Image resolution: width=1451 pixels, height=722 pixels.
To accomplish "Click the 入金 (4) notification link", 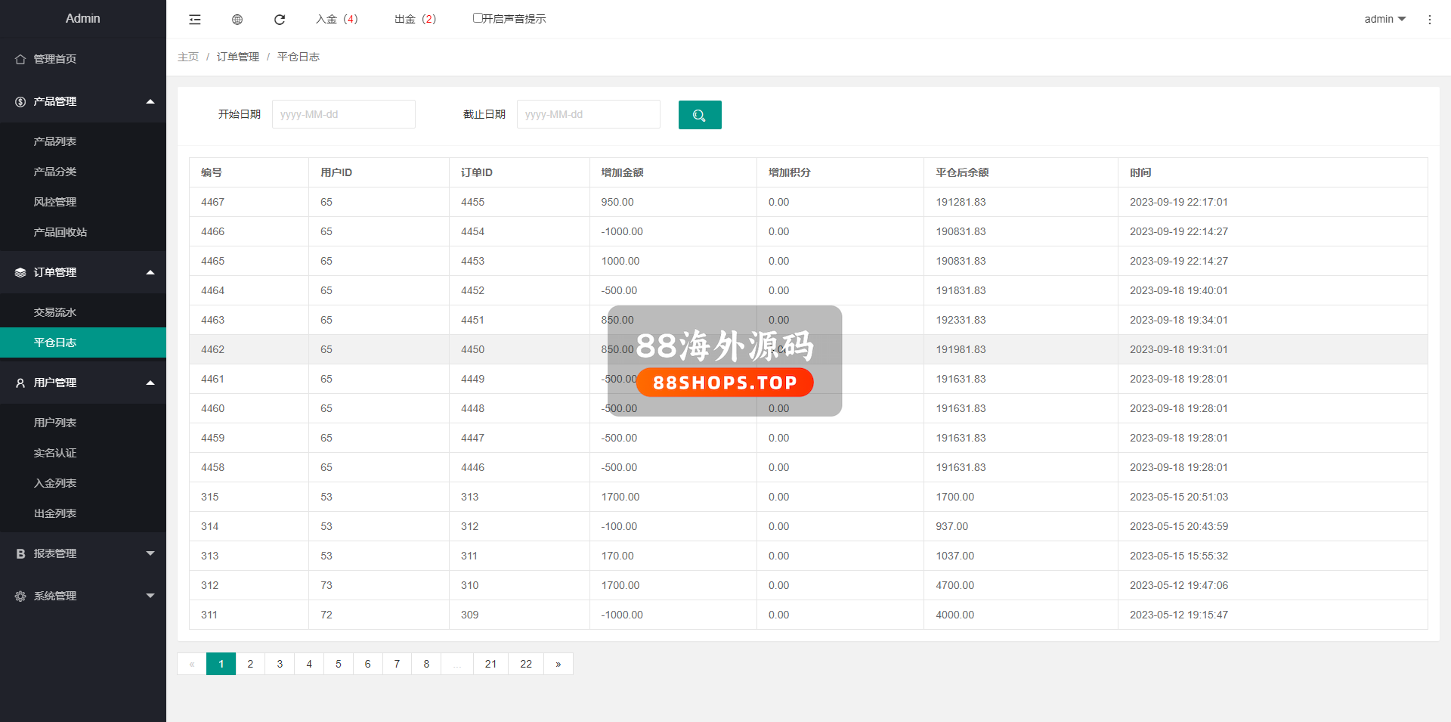I will (337, 19).
